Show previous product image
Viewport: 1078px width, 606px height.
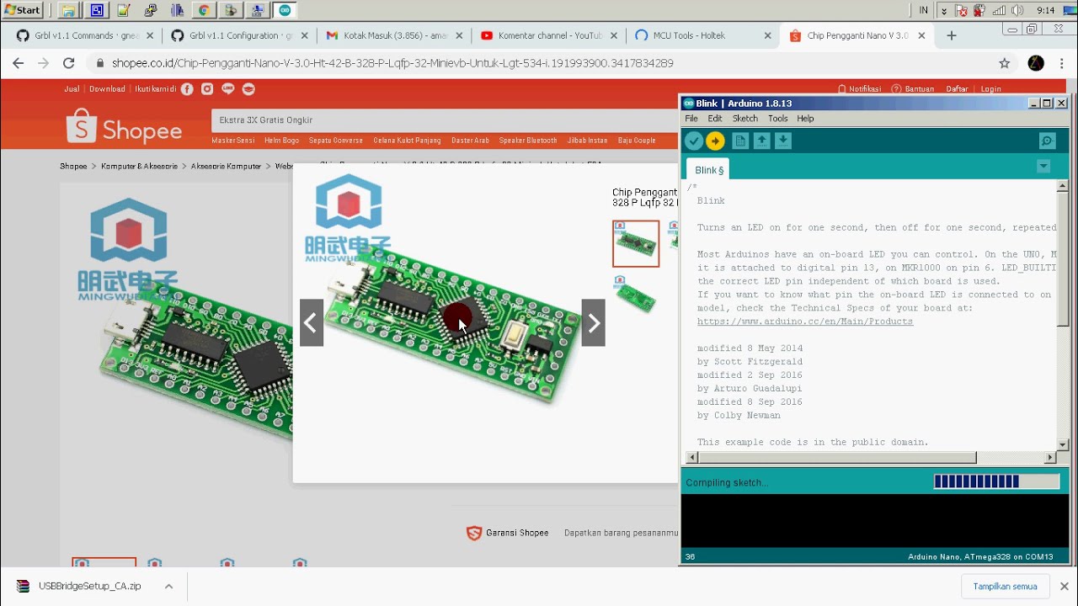click(312, 322)
